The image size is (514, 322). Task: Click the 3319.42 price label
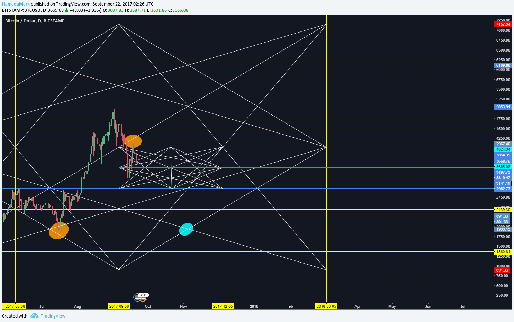click(503, 178)
